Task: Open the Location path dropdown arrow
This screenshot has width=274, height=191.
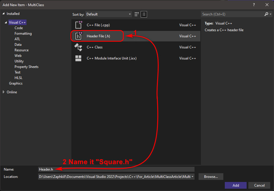Action: 192,177
